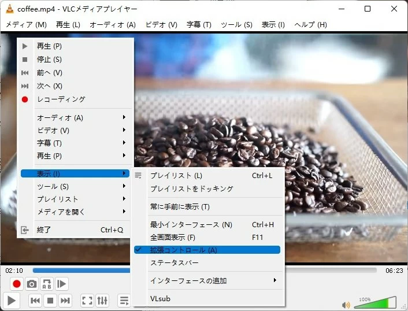Open ヘルプ (H) menu in menu bar
Screen dimensions: 408x311
pos(310,25)
